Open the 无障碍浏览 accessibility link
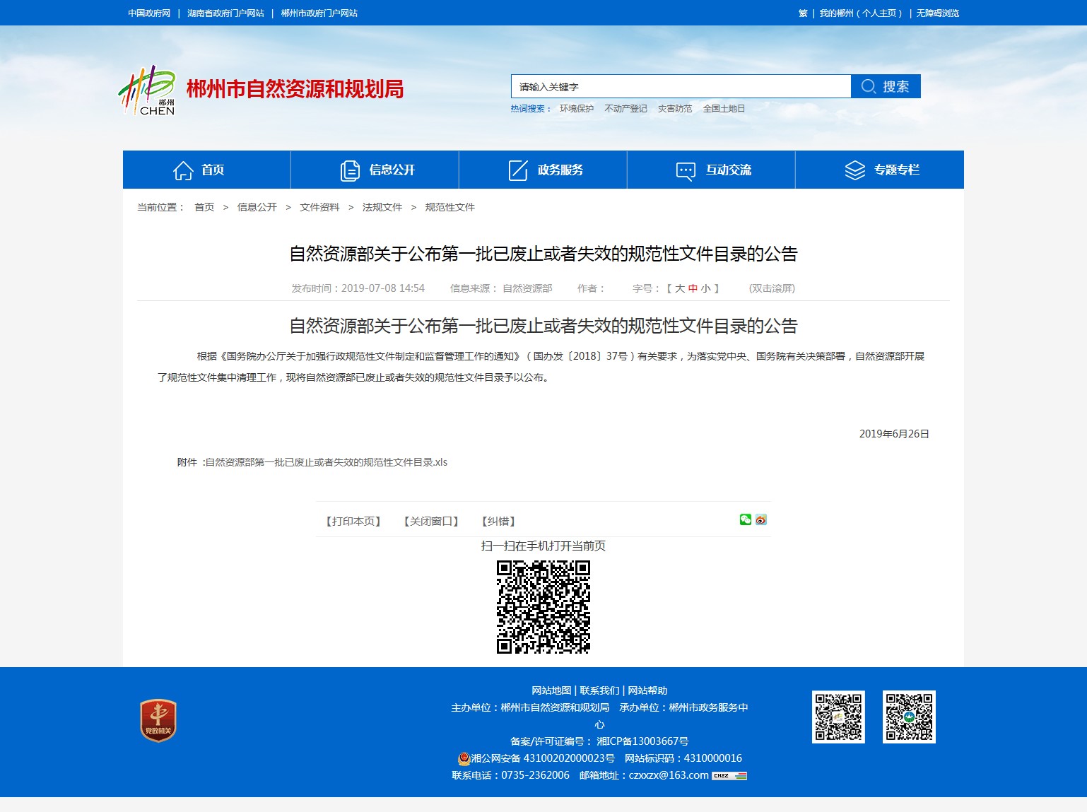1087x812 pixels. point(938,13)
